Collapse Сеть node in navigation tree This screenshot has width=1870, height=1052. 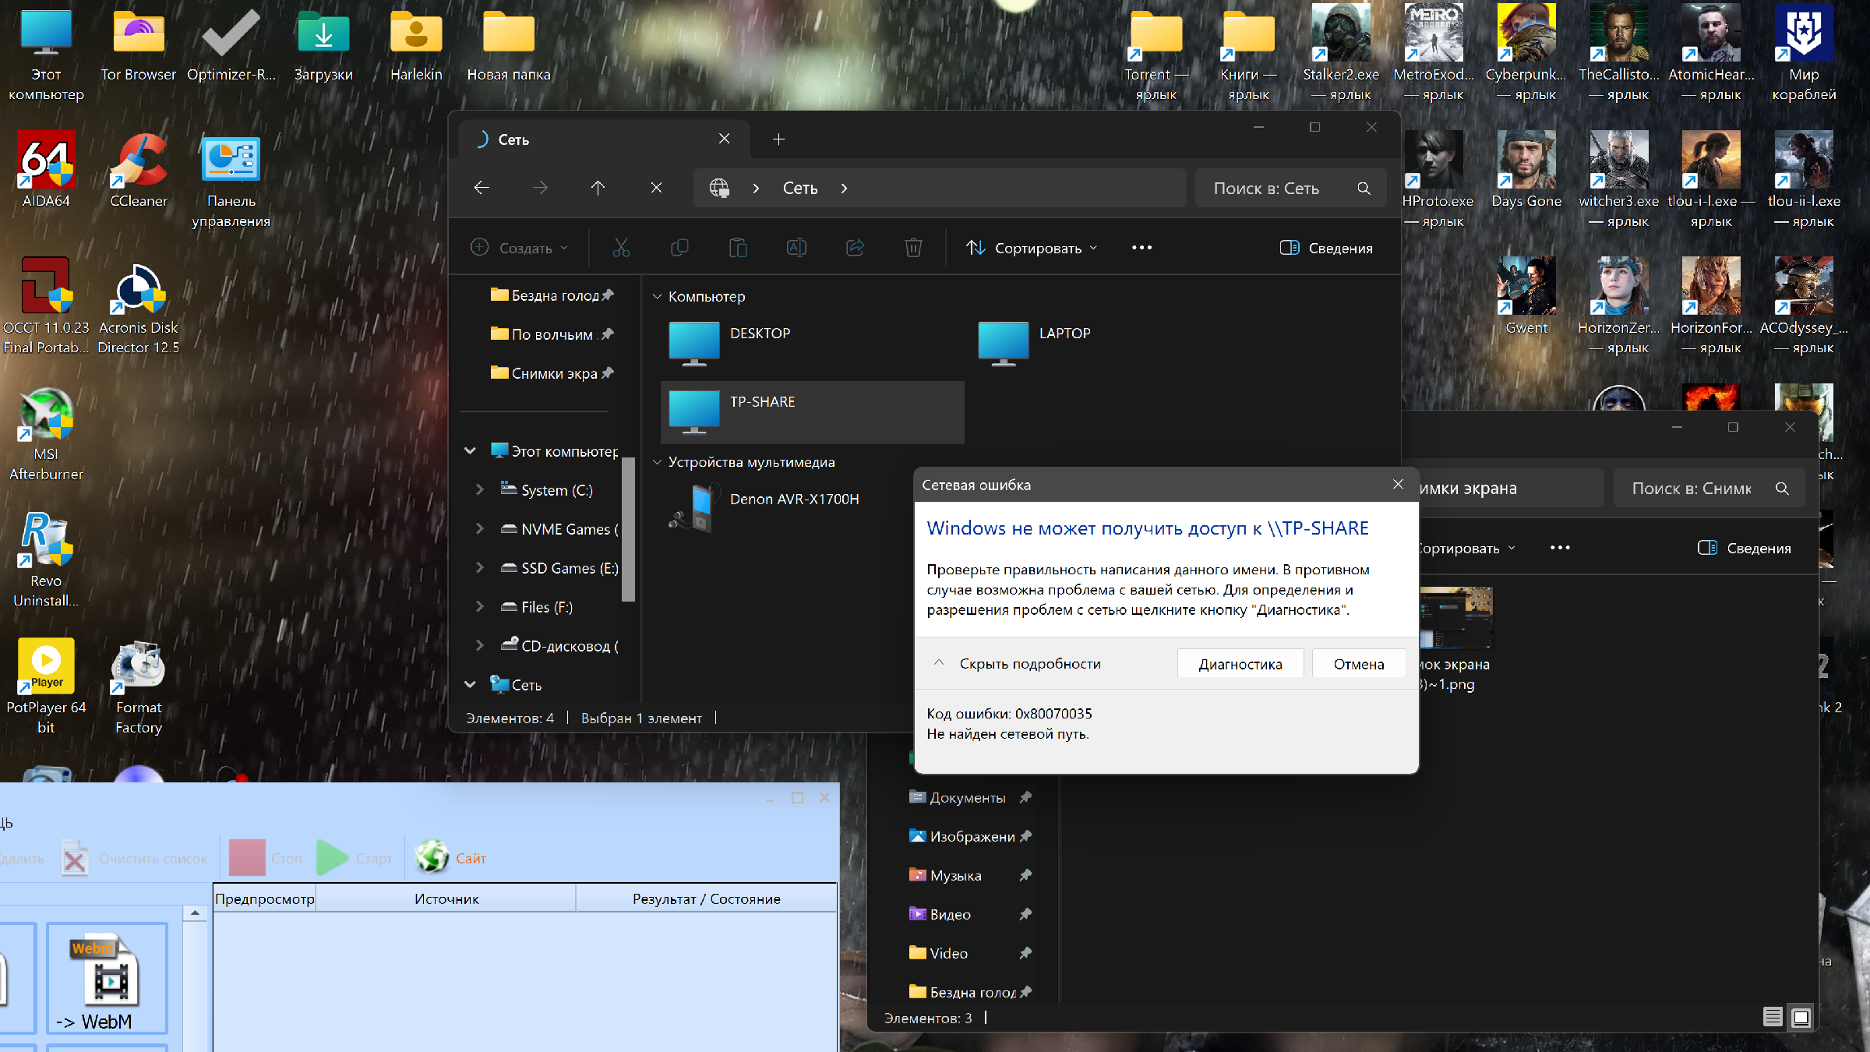(470, 685)
